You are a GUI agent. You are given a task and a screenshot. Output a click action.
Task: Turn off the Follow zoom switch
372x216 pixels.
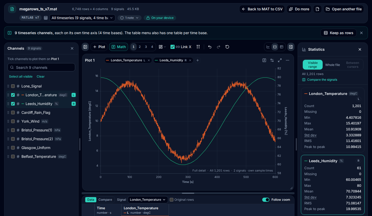pos(266,200)
